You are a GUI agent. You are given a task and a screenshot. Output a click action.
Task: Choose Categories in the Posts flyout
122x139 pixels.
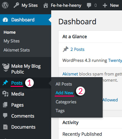click(66, 102)
